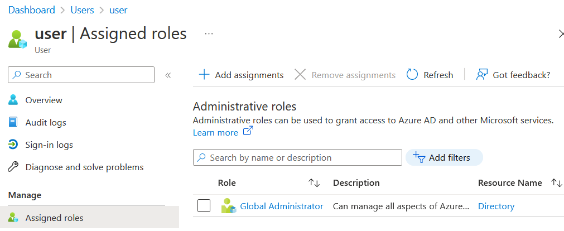564x231 pixels.
Task: Click the plus icon for Add assignments
Action: (204, 75)
